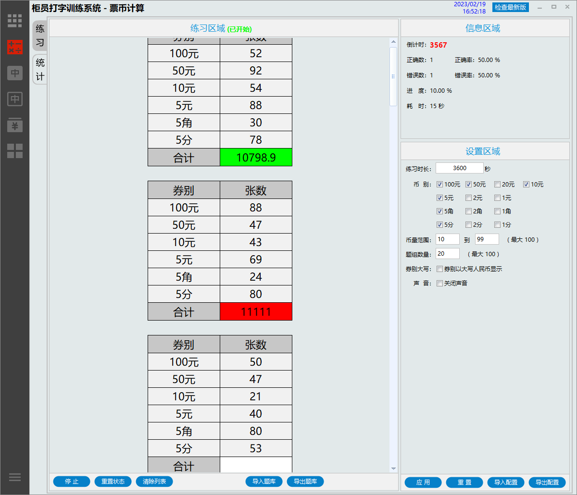Click the 检查最新版 button
The height and width of the screenshot is (495, 577).
pyautogui.click(x=511, y=7)
